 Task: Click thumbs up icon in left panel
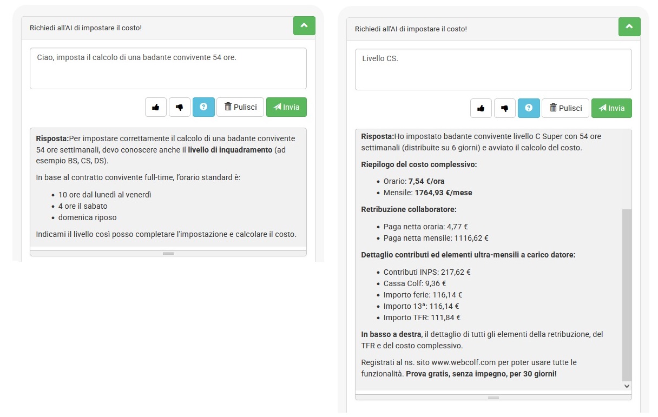(156, 107)
